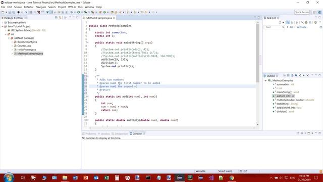Open Windows Start button
This screenshot has height=182, width=323.
pyautogui.click(x=9, y=177)
